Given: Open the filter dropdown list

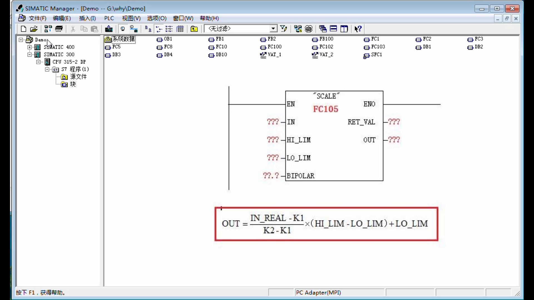Looking at the screenshot, I should tap(273, 29).
